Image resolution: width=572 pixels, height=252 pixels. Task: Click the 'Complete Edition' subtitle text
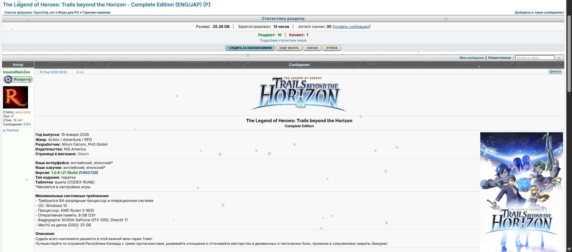pos(299,126)
